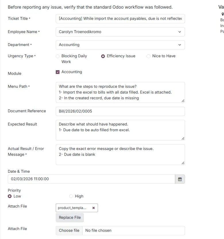The image size is (224, 239).
Task: Select the Efficiency Issue urgency option
Action: point(103,56)
